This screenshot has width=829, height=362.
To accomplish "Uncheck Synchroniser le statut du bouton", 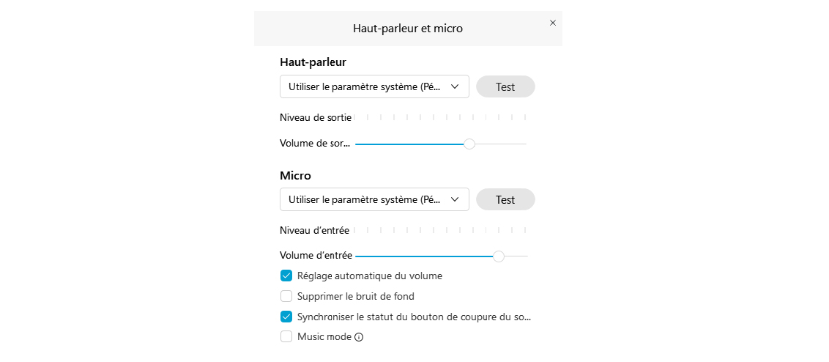I will click(286, 317).
